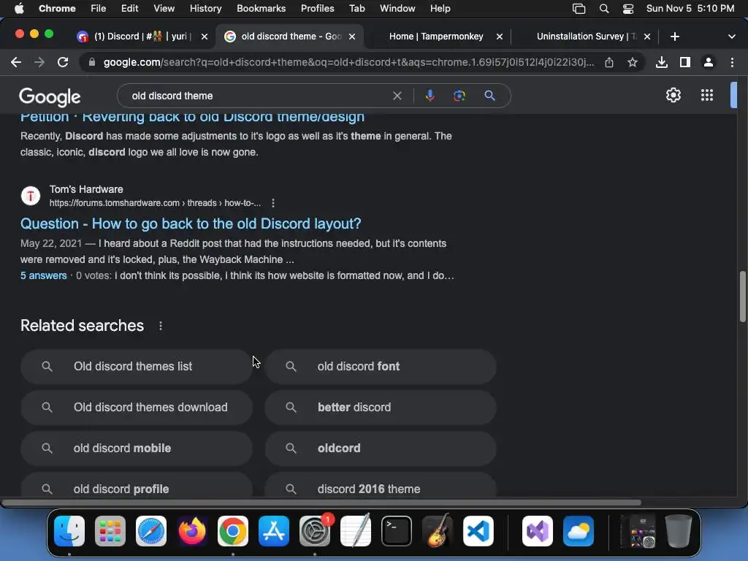Search discord 2016 theme

[x=381, y=486]
